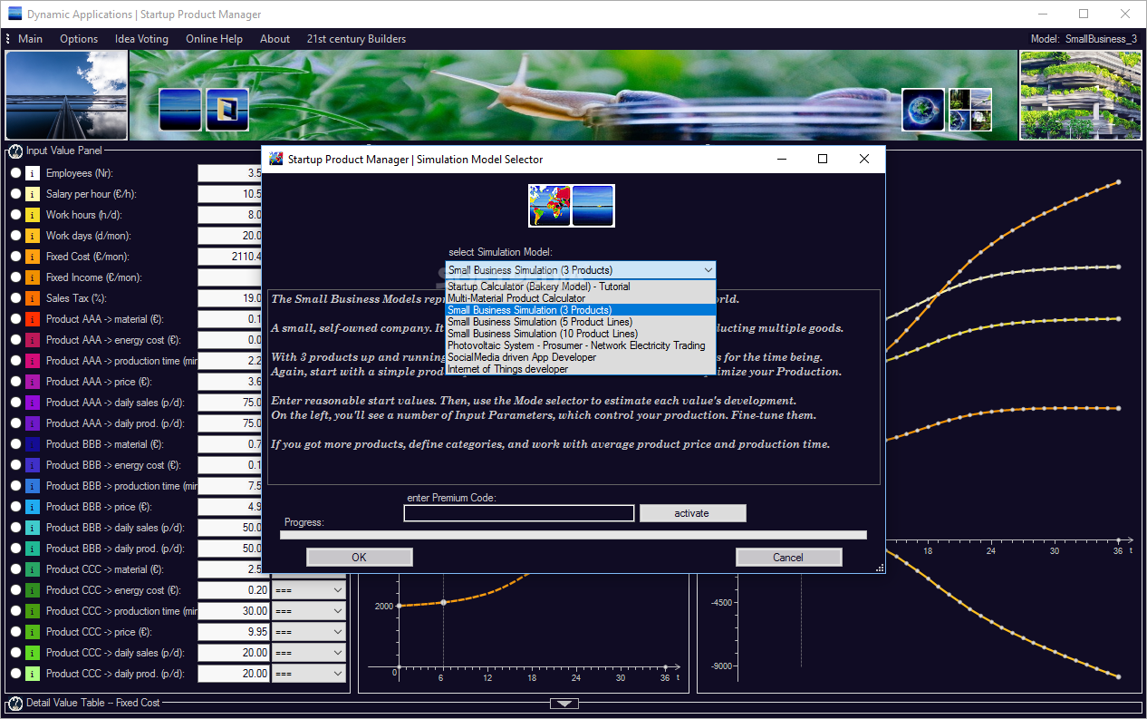Choose Startup Calculator (Bakery Model) - Tutorial

tap(581, 287)
